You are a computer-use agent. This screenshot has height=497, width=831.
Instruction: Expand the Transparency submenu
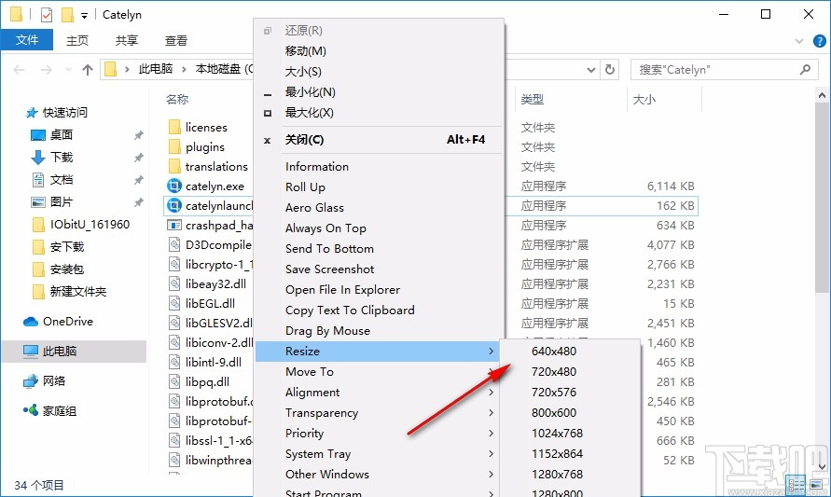pos(491,413)
